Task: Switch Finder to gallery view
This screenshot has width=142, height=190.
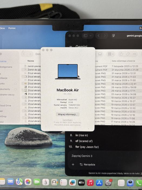Action: point(100,54)
